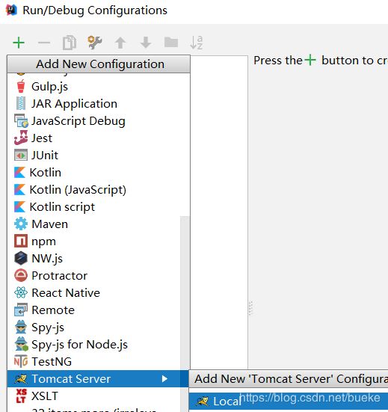Expand the Tomcat Server submenu arrow
Screen dimensions: 388x412
[164, 379]
